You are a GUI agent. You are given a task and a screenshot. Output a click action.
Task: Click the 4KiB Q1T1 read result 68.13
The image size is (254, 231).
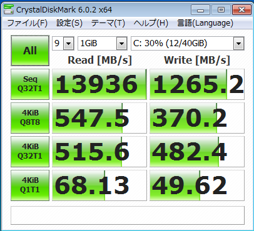click(x=99, y=185)
